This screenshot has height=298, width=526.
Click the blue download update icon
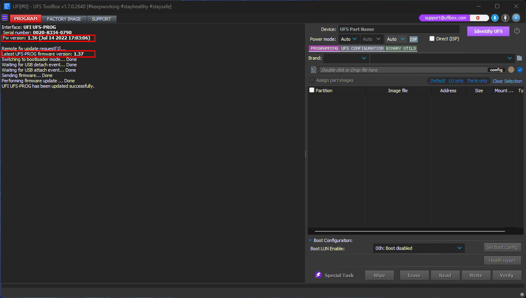495,18
